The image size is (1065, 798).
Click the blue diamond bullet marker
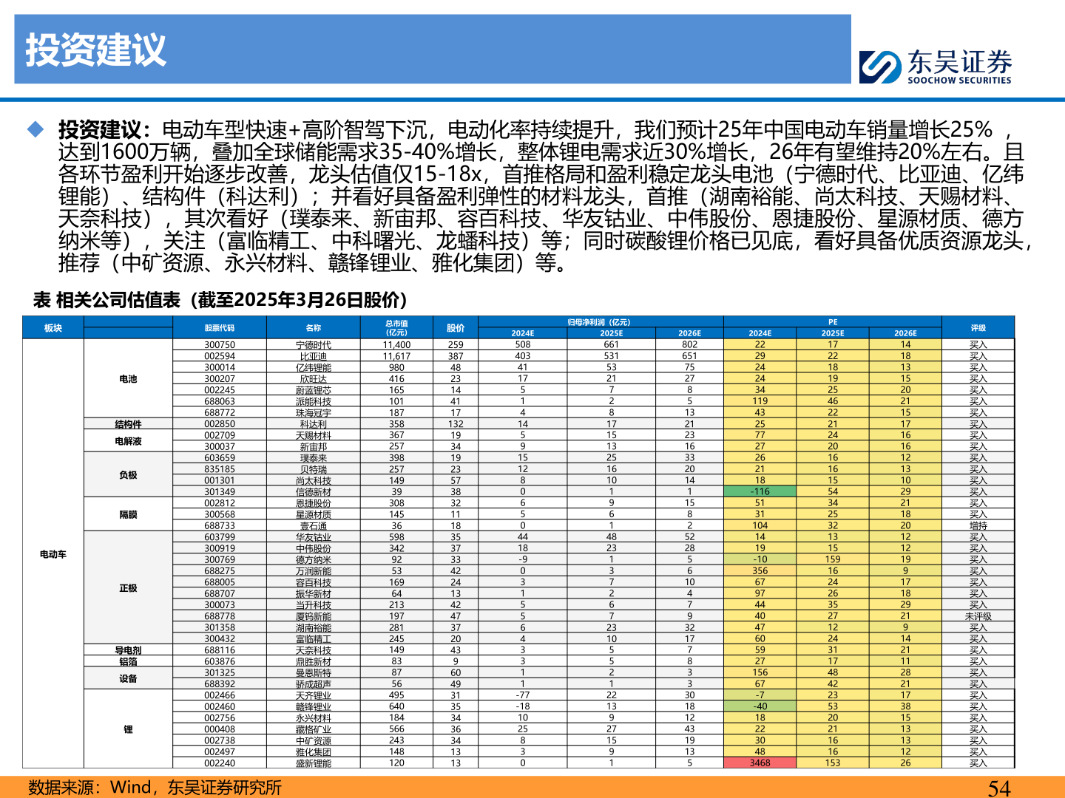(x=35, y=129)
